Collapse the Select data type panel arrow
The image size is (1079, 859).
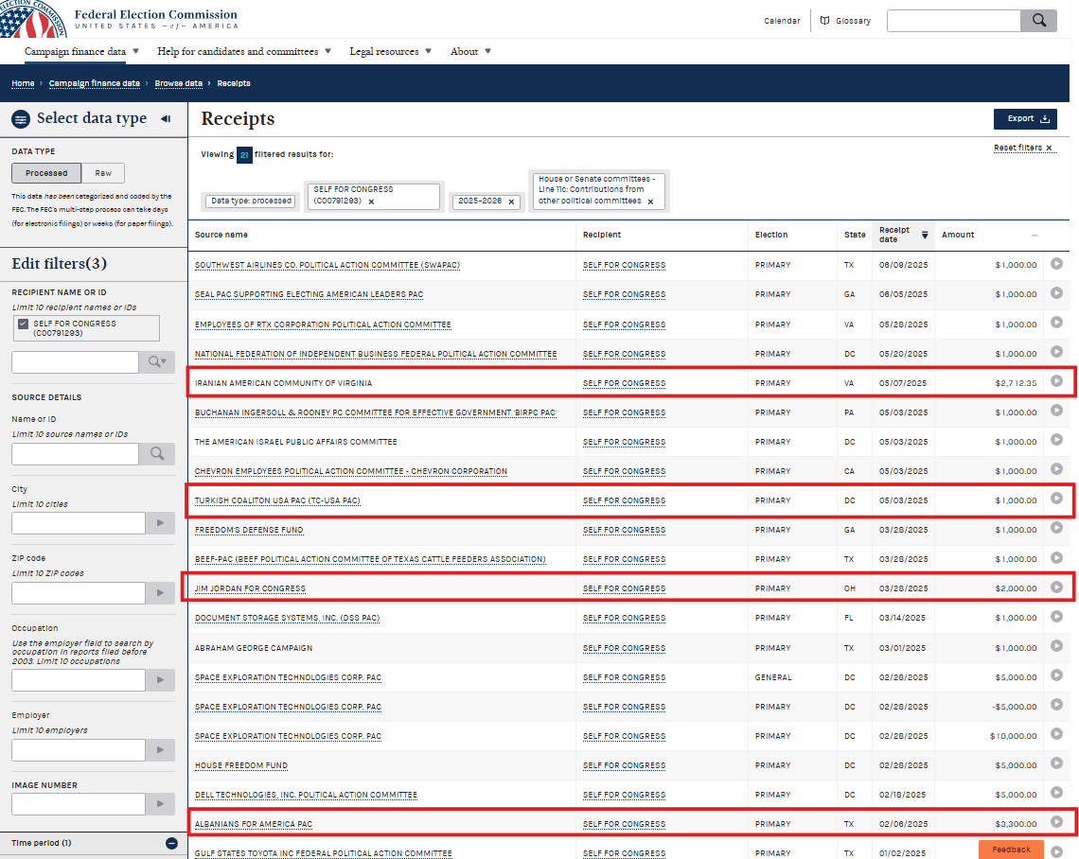pos(166,118)
